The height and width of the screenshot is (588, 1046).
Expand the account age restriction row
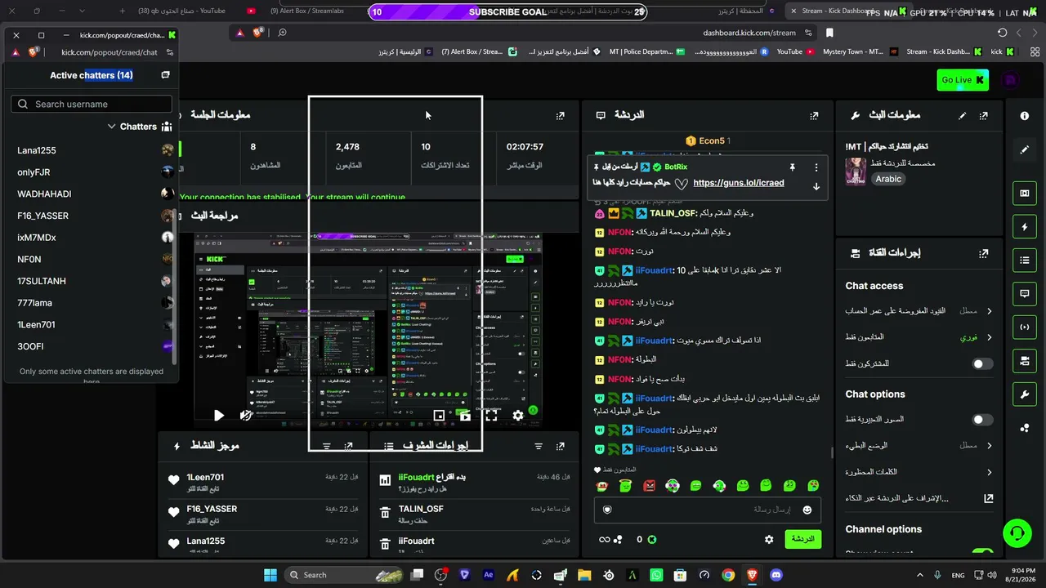tap(919, 311)
